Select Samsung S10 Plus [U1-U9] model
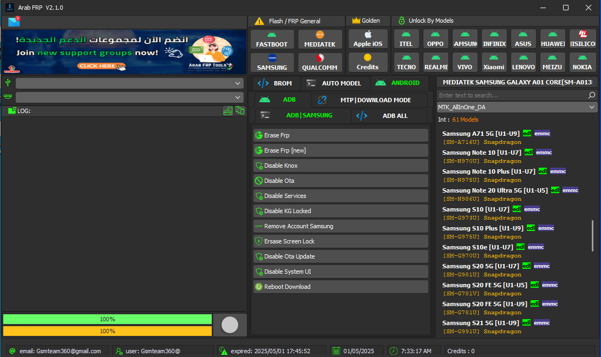 coord(498,232)
